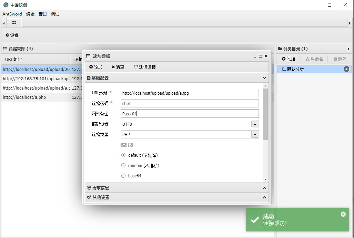The image size is (354, 238).
Task: Select the random (不推荐) encoder
Action: (123, 165)
